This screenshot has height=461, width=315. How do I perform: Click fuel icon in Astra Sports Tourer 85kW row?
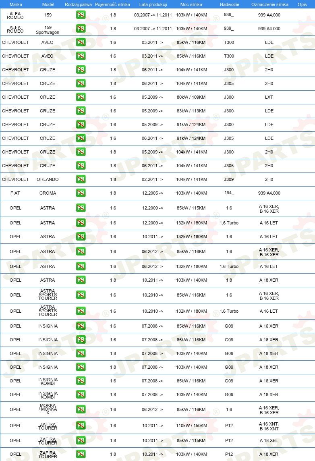(x=81, y=295)
